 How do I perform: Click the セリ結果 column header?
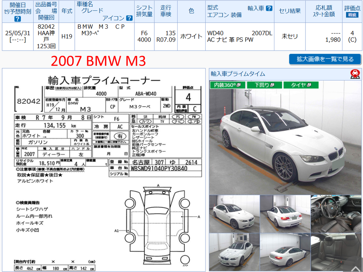(290, 11)
